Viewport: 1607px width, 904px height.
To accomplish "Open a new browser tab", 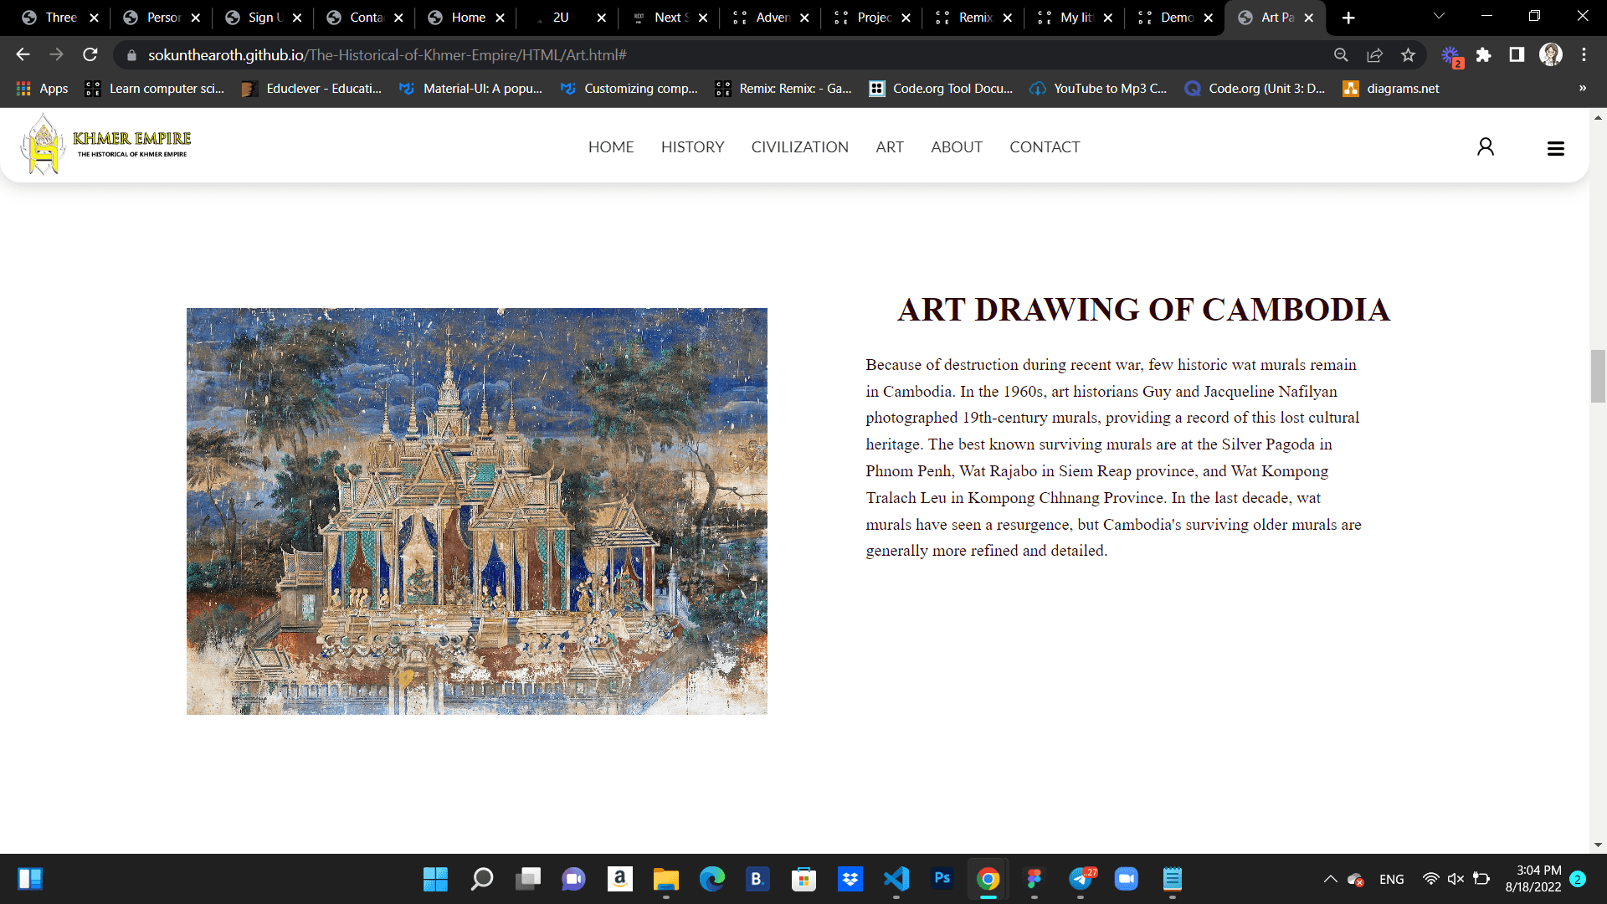I will pyautogui.click(x=1348, y=18).
